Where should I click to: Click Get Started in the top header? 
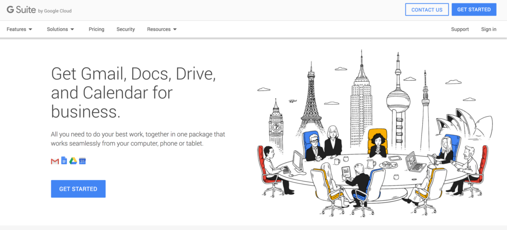tap(474, 10)
